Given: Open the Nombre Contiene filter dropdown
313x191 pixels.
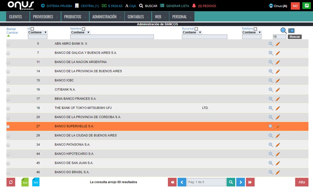Looking at the screenshot, I should point(80,32).
